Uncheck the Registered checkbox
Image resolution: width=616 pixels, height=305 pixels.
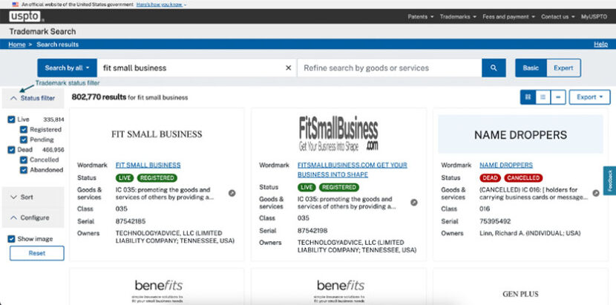coord(24,129)
